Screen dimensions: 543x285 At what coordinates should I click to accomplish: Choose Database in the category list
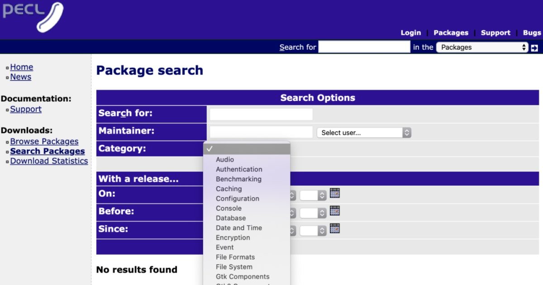(x=231, y=218)
